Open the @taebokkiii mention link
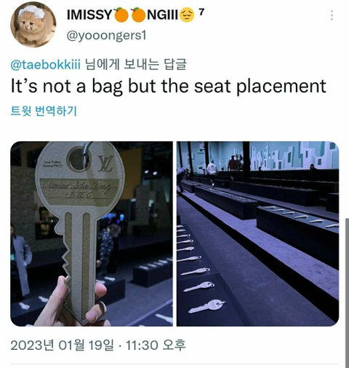Viewport: 349px width, 368px height. coord(46,65)
